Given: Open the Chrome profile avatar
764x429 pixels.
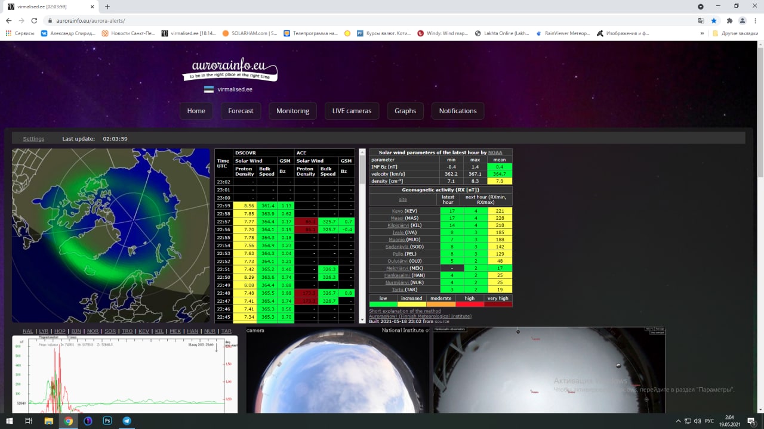Looking at the screenshot, I should tap(742, 20).
